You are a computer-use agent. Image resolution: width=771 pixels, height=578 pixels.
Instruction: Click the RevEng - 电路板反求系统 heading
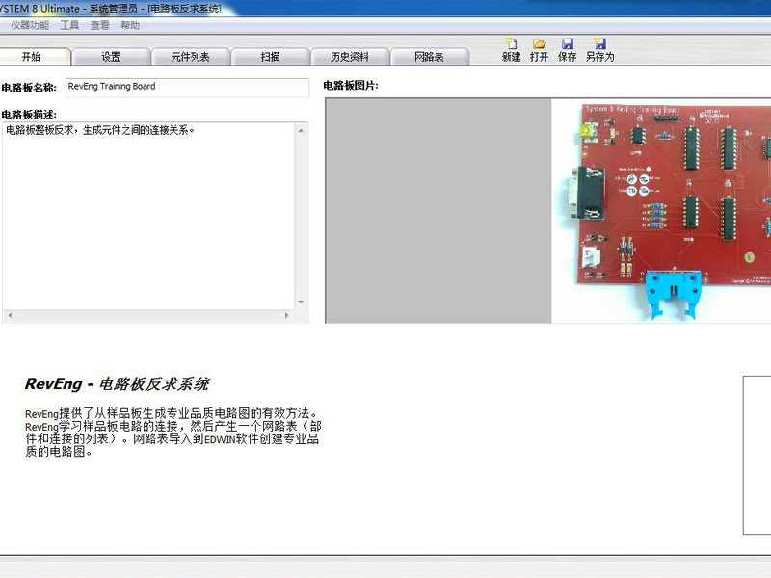(x=117, y=383)
